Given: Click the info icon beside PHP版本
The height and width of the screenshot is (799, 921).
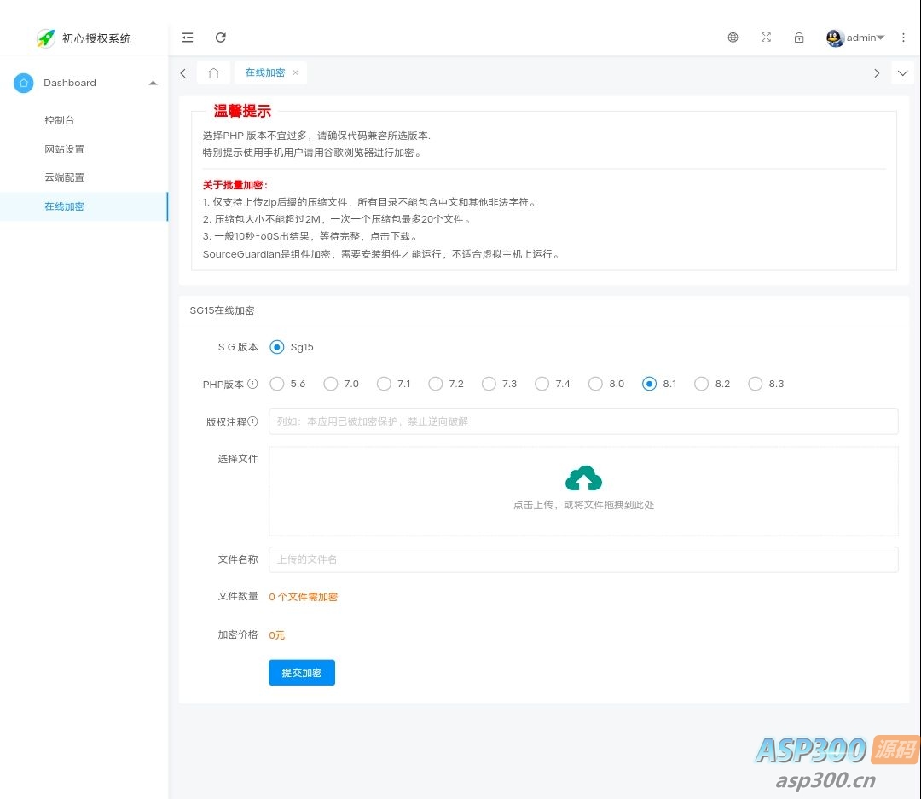Looking at the screenshot, I should pos(252,384).
